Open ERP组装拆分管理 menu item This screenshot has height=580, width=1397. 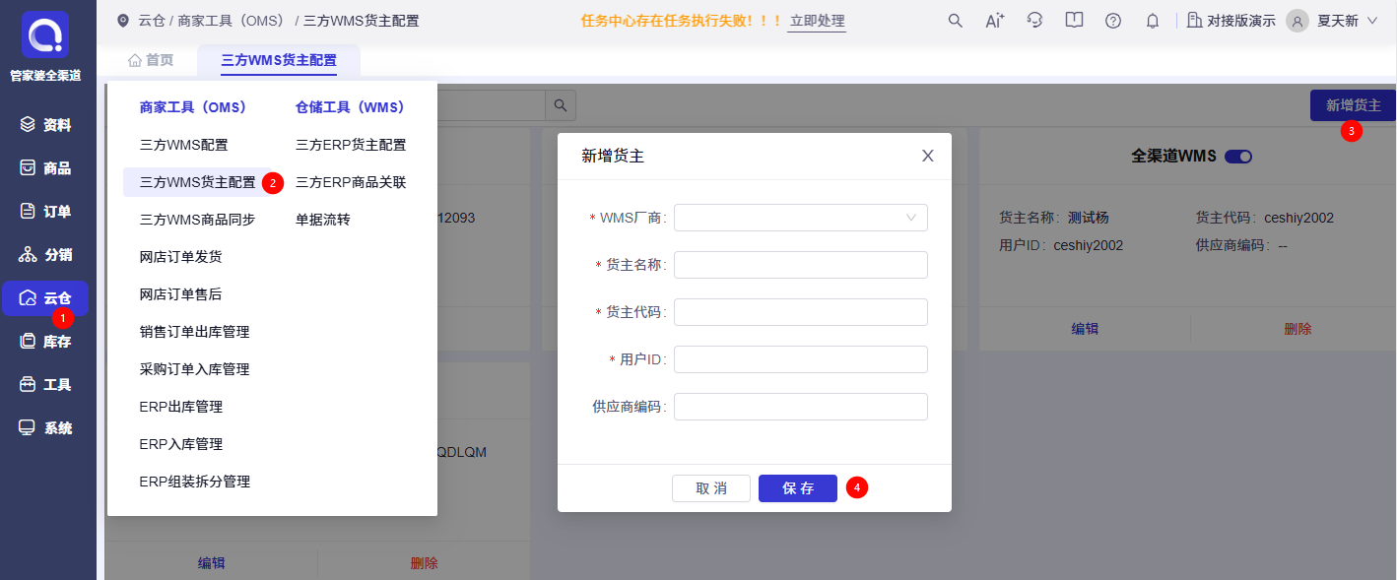click(x=195, y=482)
